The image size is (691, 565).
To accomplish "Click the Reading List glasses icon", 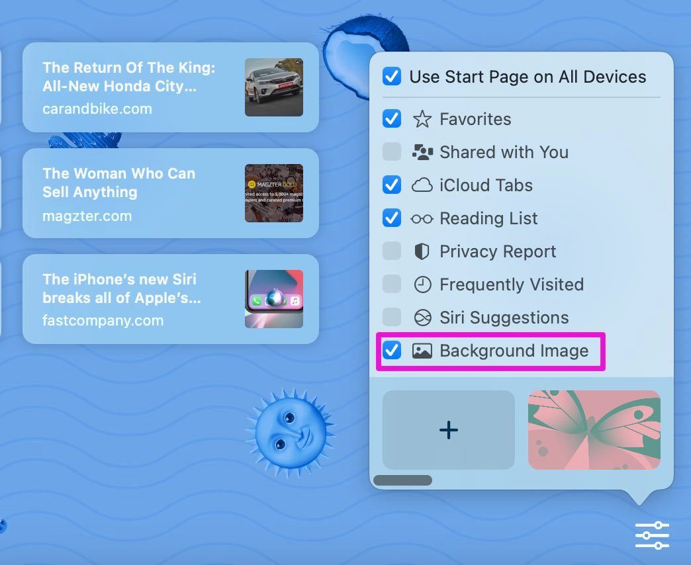I will tap(422, 218).
